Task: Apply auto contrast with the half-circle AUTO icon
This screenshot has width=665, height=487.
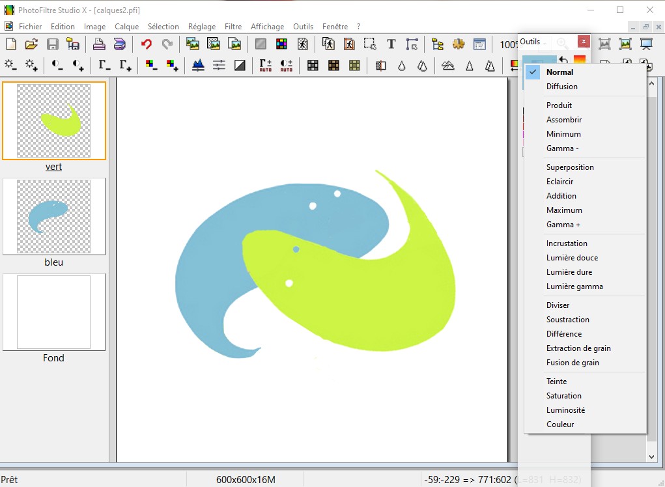Action: point(287,65)
